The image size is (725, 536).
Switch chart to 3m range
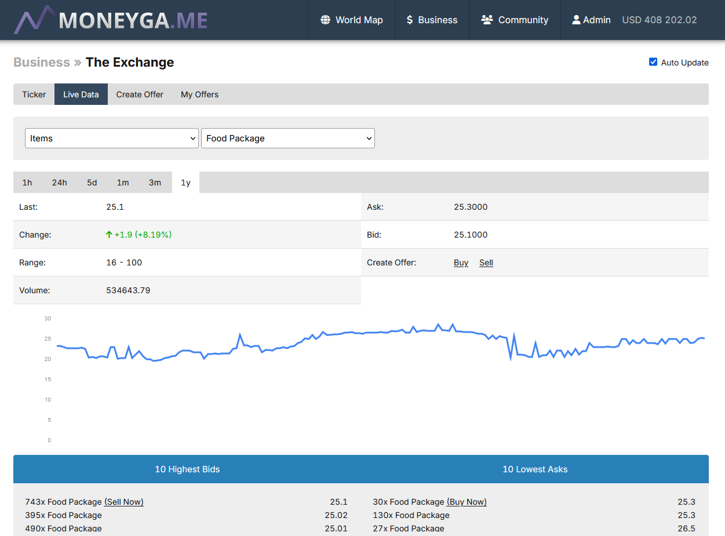coord(155,183)
